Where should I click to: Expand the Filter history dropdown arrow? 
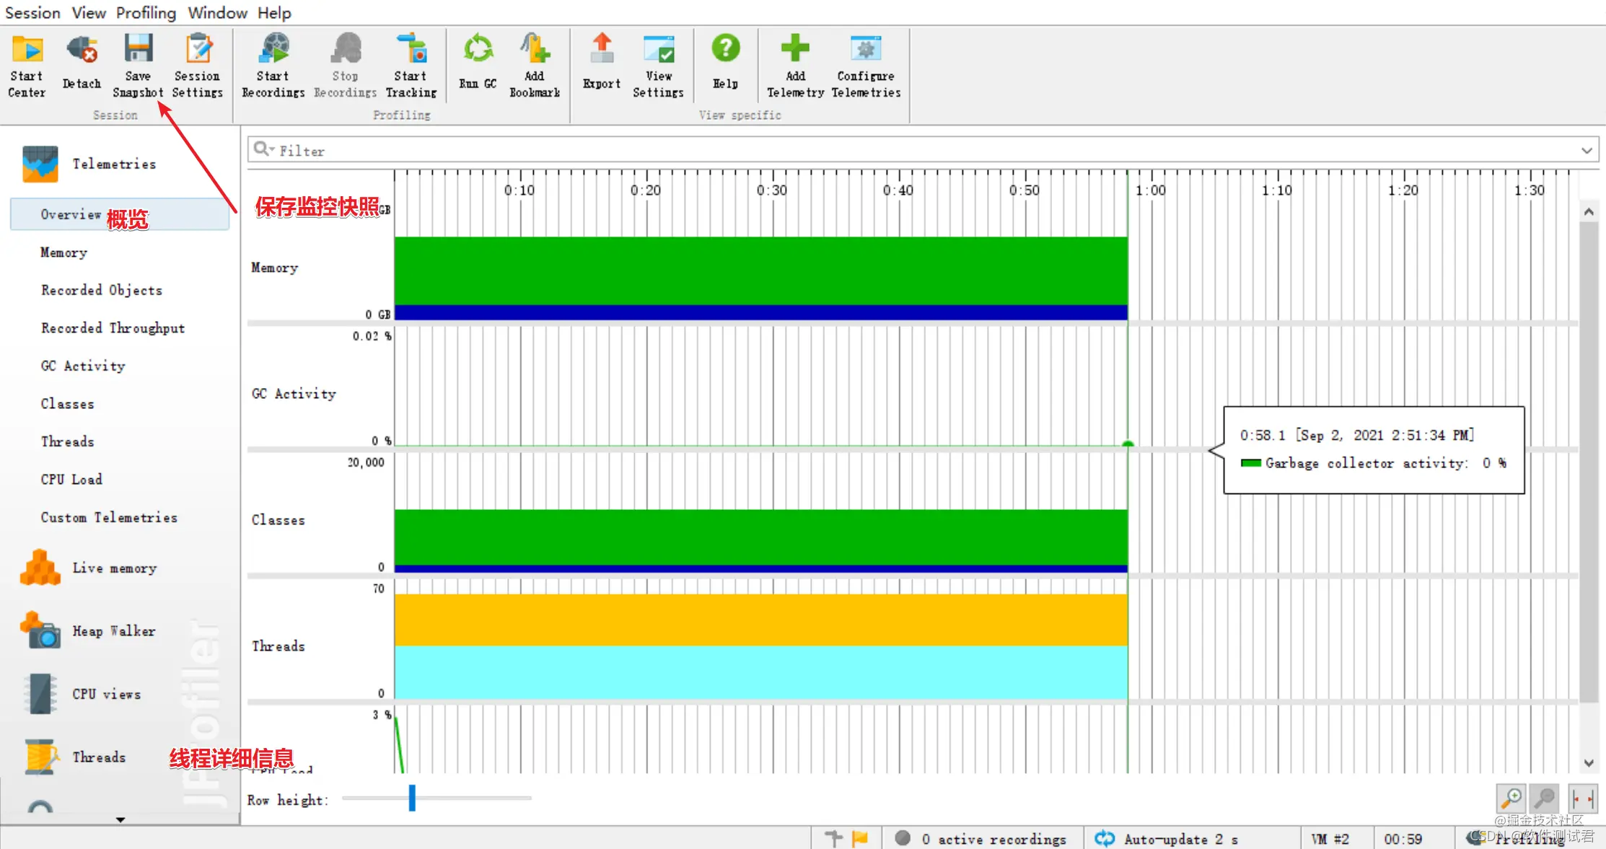point(1587,151)
